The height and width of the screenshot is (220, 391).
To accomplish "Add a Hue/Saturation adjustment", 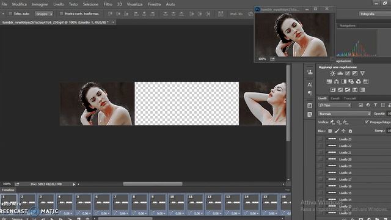I will pyautogui.click(x=329, y=81).
